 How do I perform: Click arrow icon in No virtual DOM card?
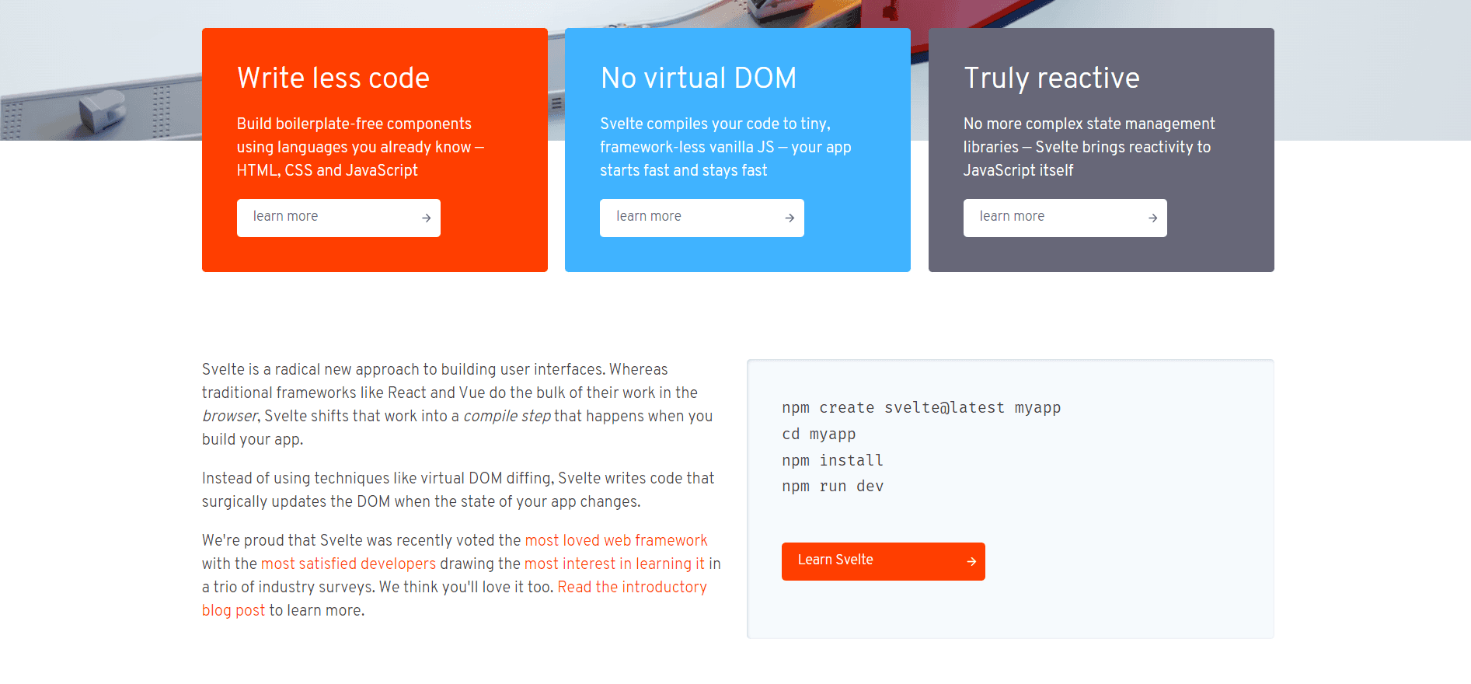[x=789, y=218]
